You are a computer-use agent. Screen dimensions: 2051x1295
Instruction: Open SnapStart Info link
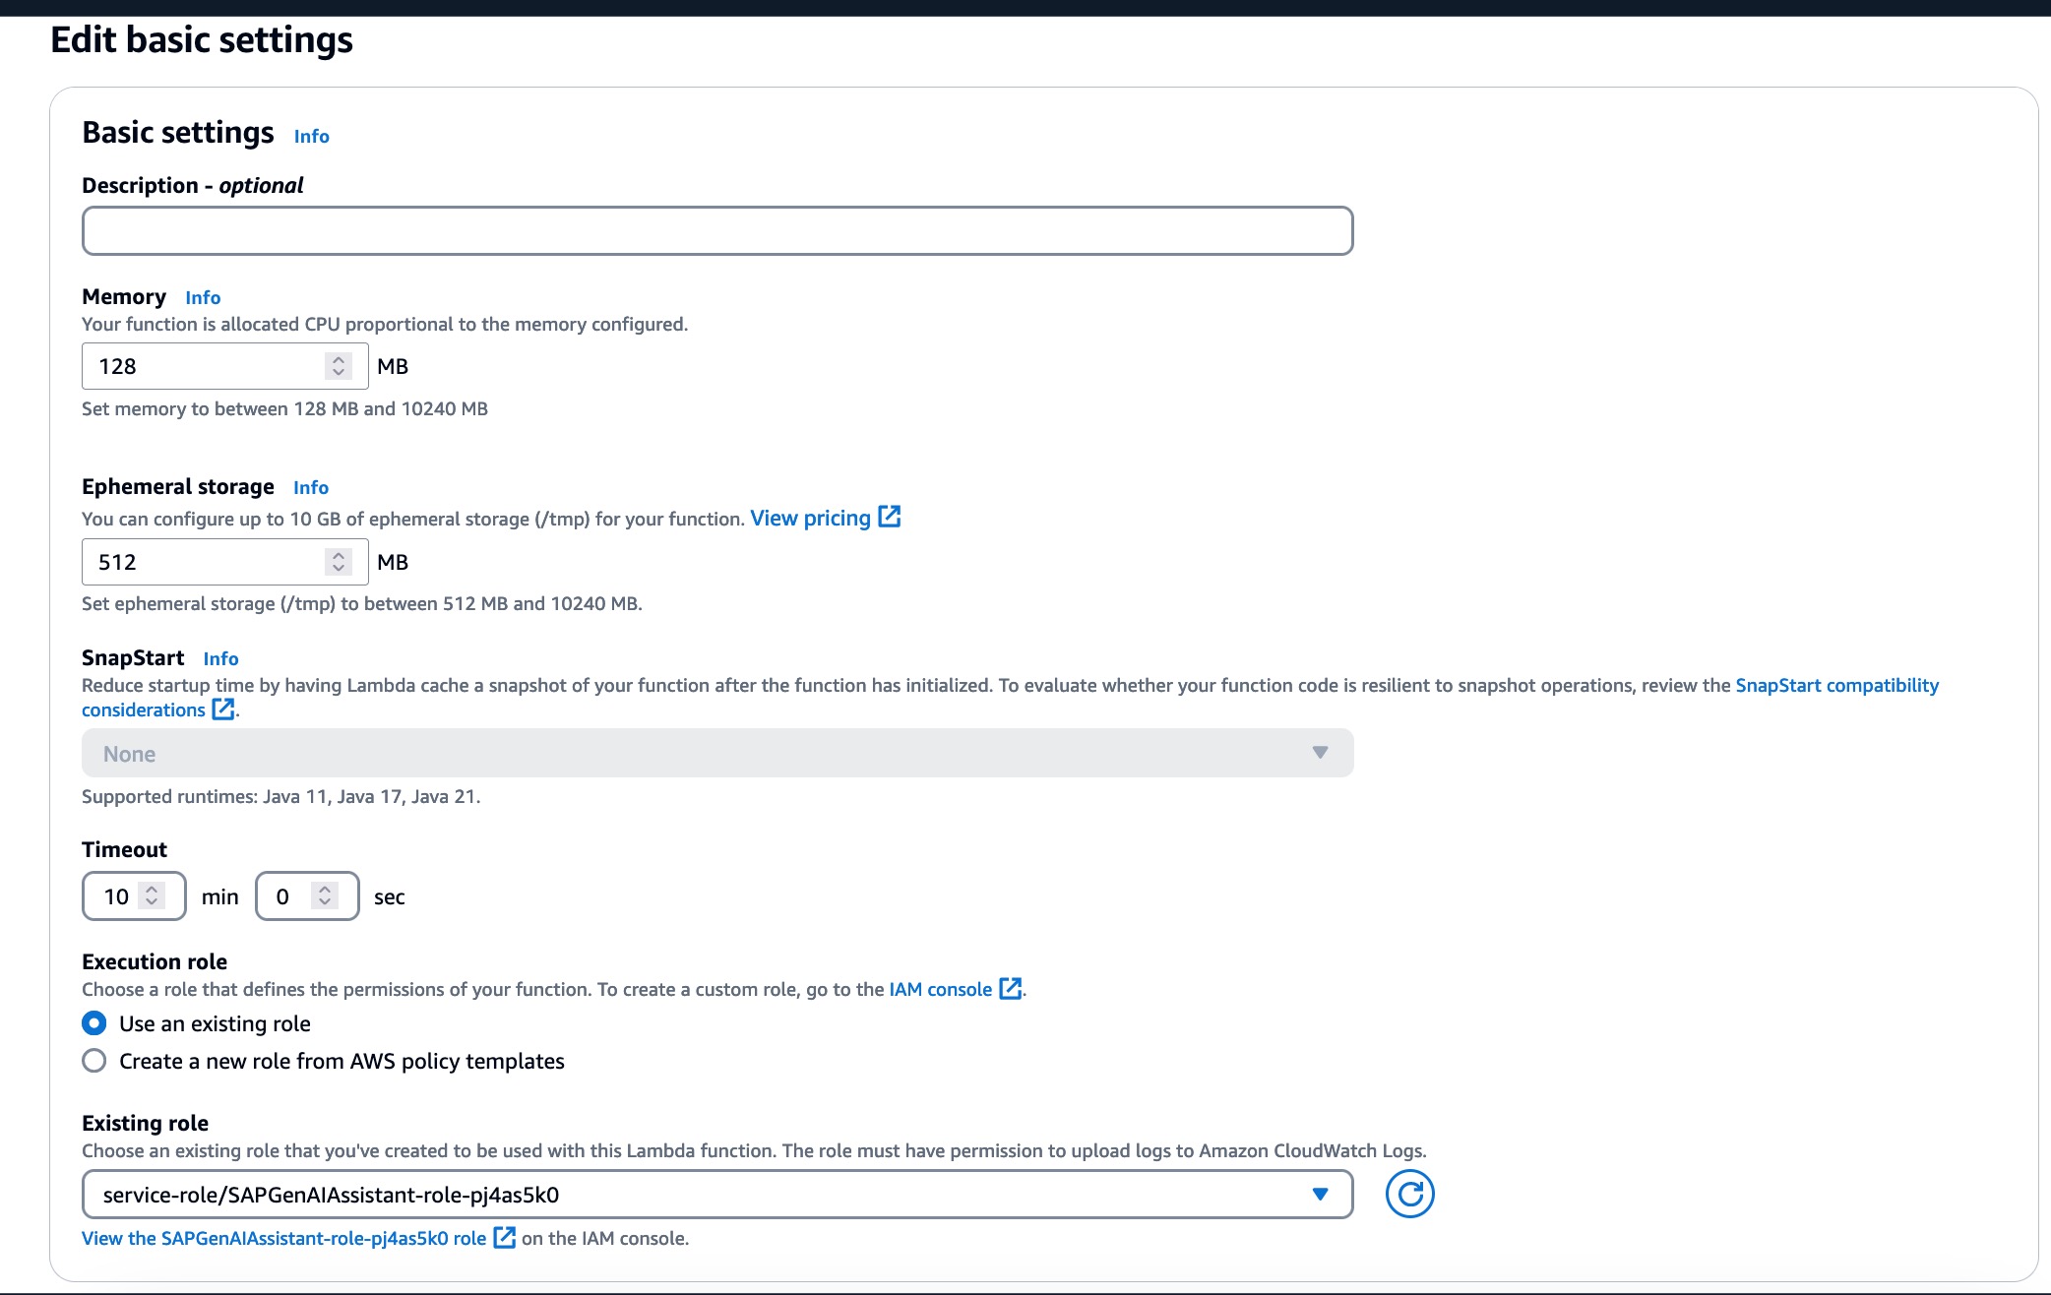tap(220, 658)
